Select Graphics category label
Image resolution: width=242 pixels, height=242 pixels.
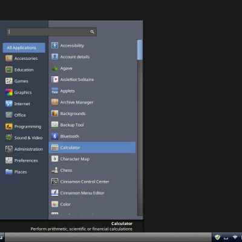coord(23,93)
